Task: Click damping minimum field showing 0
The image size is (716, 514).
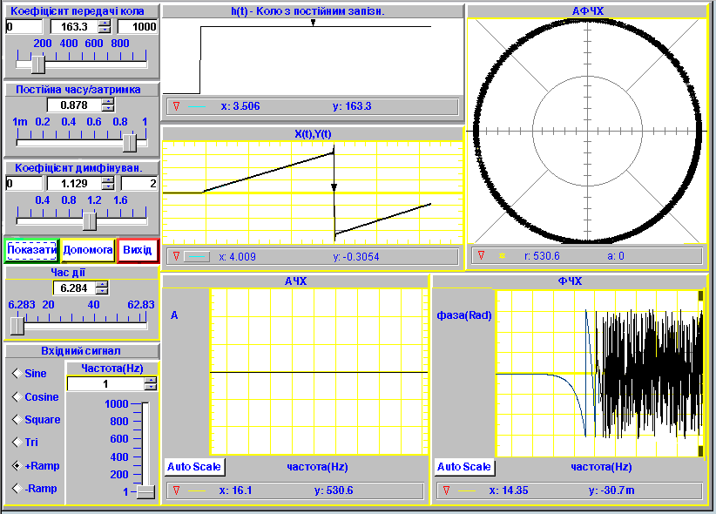Action: pyautogui.click(x=24, y=184)
